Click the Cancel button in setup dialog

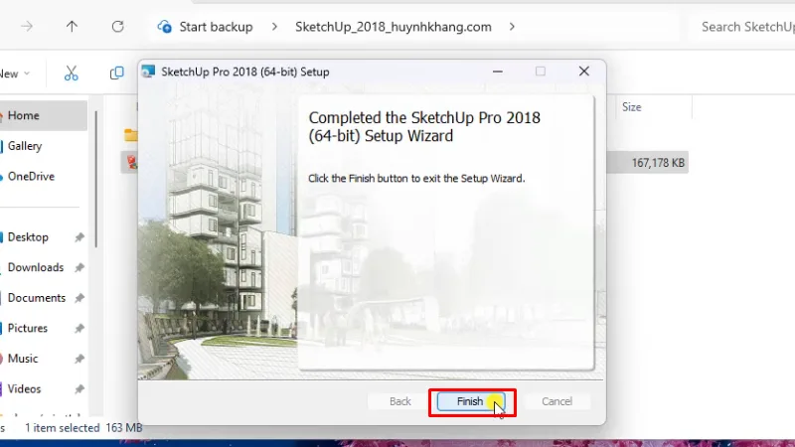tap(556, 401)
